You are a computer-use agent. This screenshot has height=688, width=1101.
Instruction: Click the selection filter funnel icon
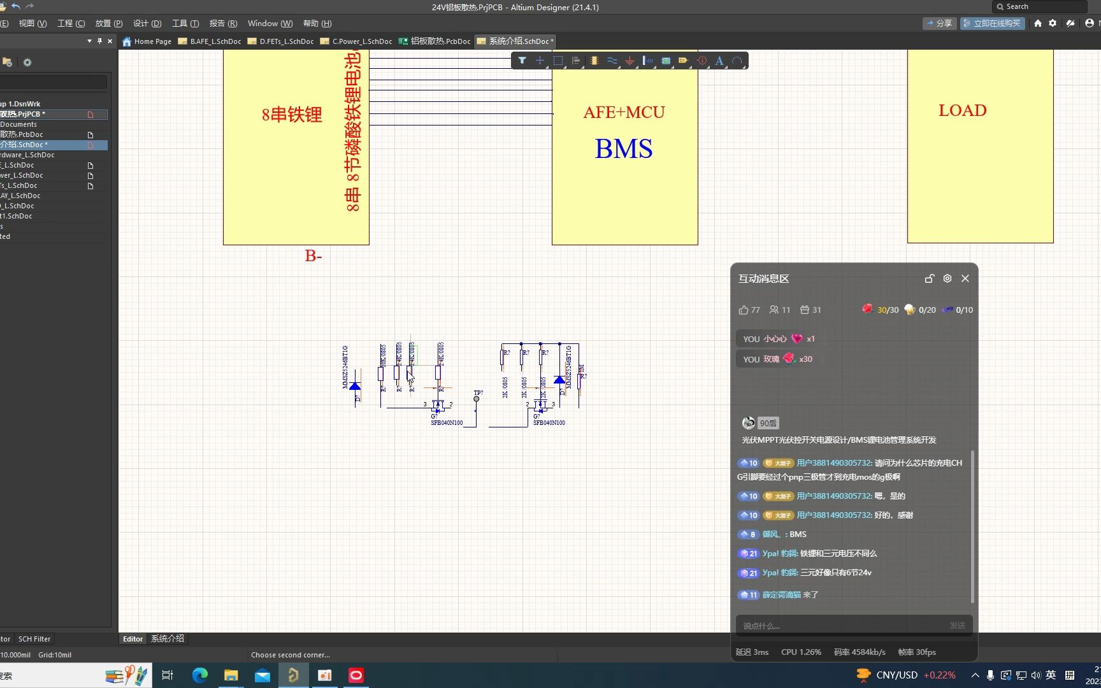(x=522, y=61)
